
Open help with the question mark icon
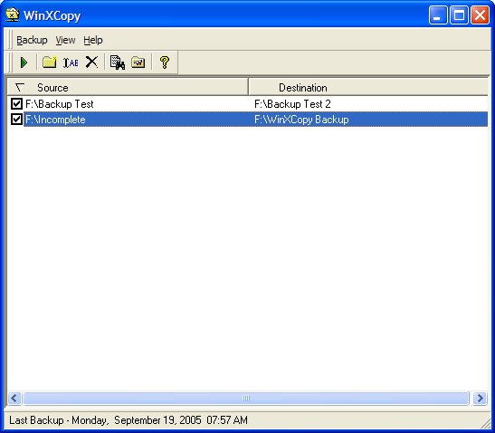[x=165, y=63]
